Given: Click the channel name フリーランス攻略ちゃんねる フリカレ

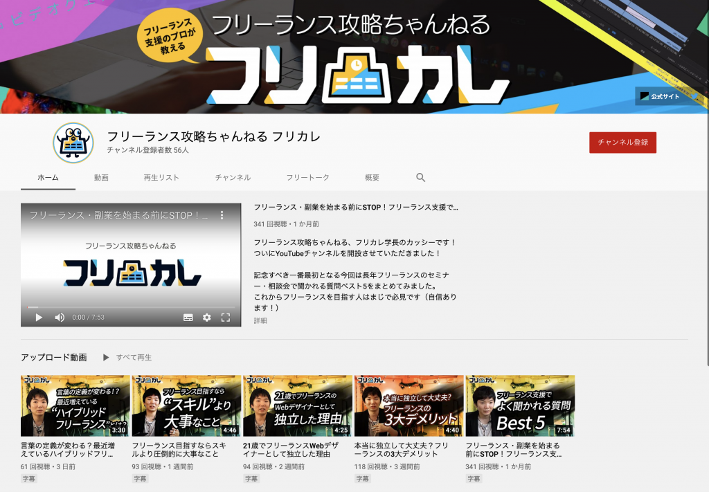Looking at the screenshot, I should pyautogui.click(x=213, y=136).
